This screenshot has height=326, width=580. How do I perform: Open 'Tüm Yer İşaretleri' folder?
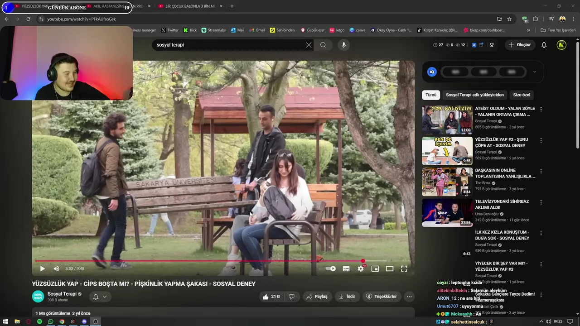pos(558,30)
